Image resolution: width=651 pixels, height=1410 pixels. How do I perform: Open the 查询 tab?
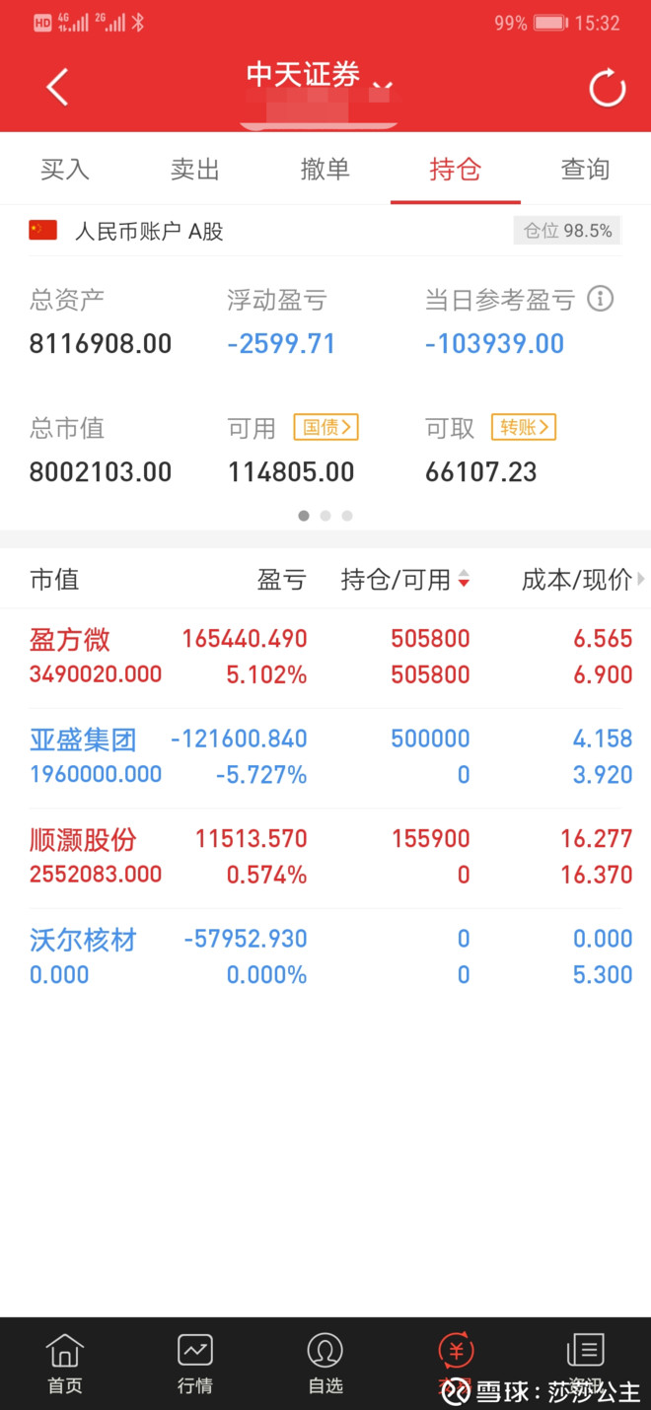586,170
